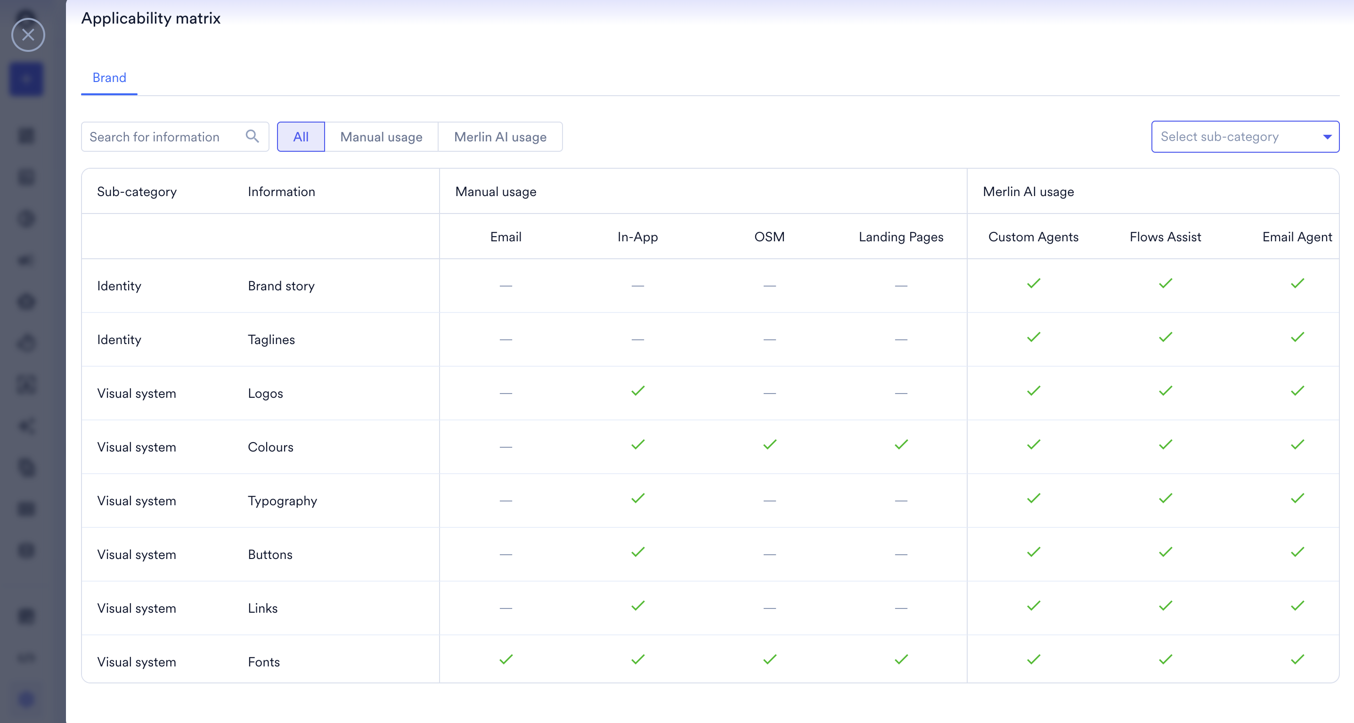Click the Logos In-App check mark
Image resolution: width=1354 pixels, height=723 pixels.
point(638,391)
